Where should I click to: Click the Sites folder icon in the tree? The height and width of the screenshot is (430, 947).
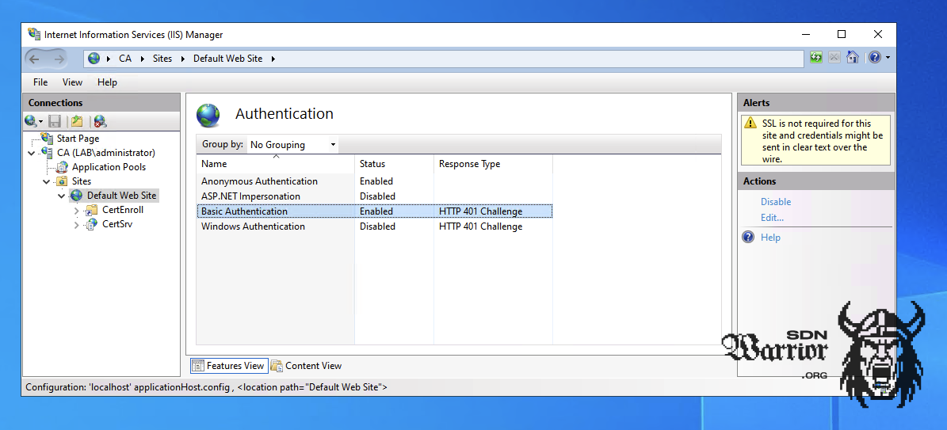click(x=62, y=181)
